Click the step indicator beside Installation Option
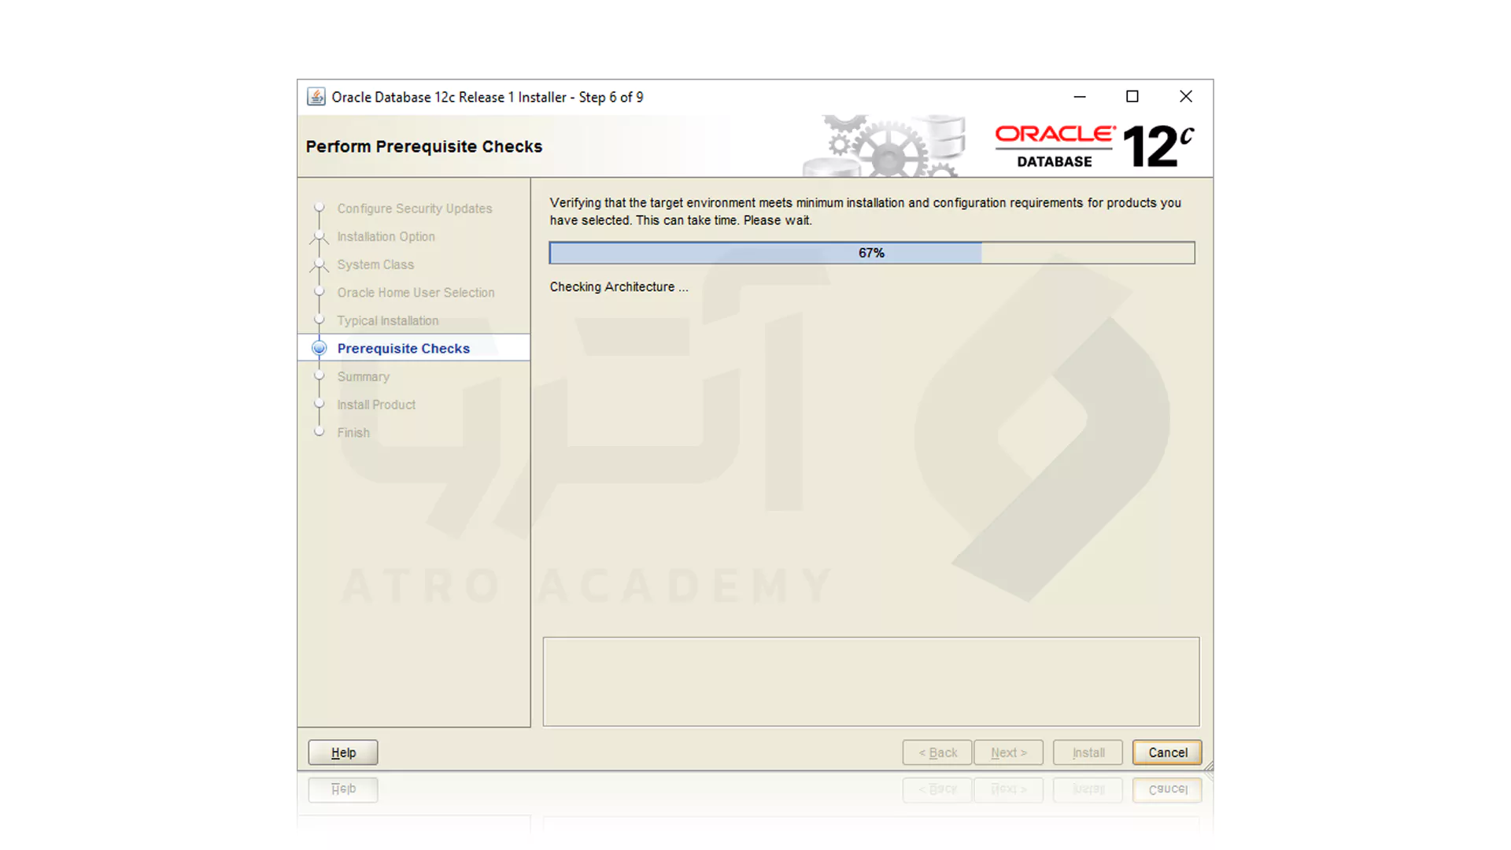1511x850 pixels. pyautogui.click(x=319, y=236)
